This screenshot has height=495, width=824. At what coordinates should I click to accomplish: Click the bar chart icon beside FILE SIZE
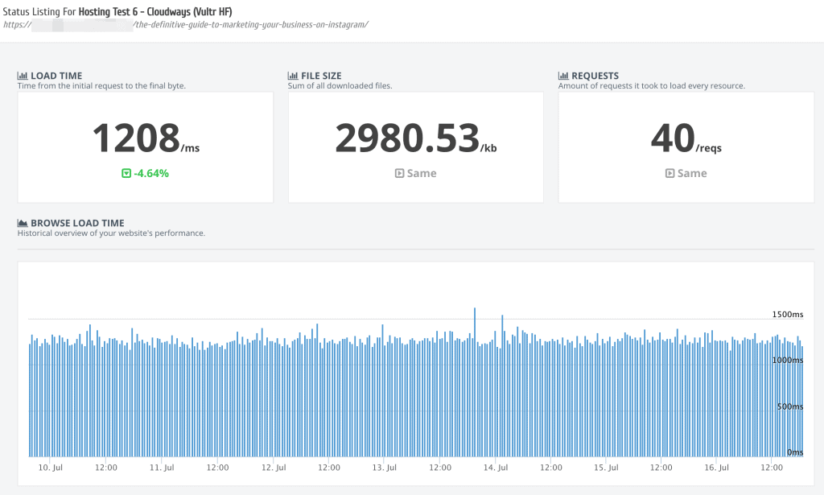293,76
